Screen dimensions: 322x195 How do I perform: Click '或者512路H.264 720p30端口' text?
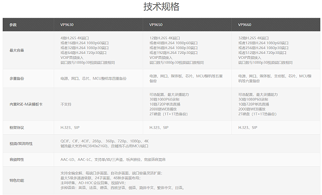(262, 53)
